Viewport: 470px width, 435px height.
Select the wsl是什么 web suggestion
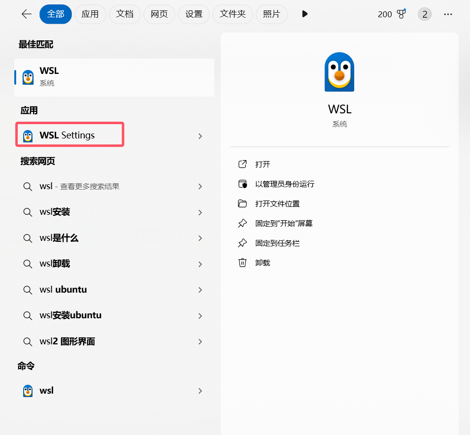(114, 238)
